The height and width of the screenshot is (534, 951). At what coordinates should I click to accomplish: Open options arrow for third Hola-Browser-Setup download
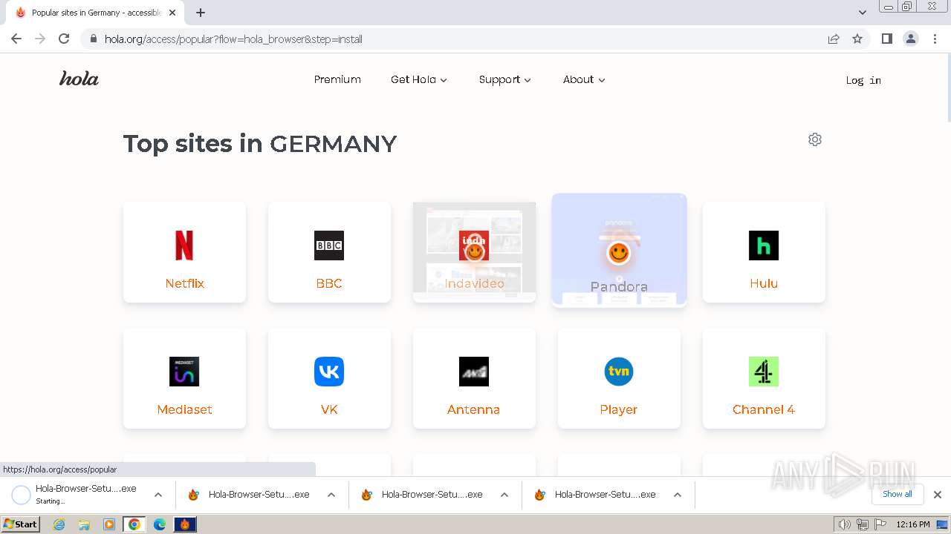(x=504, y=495)
